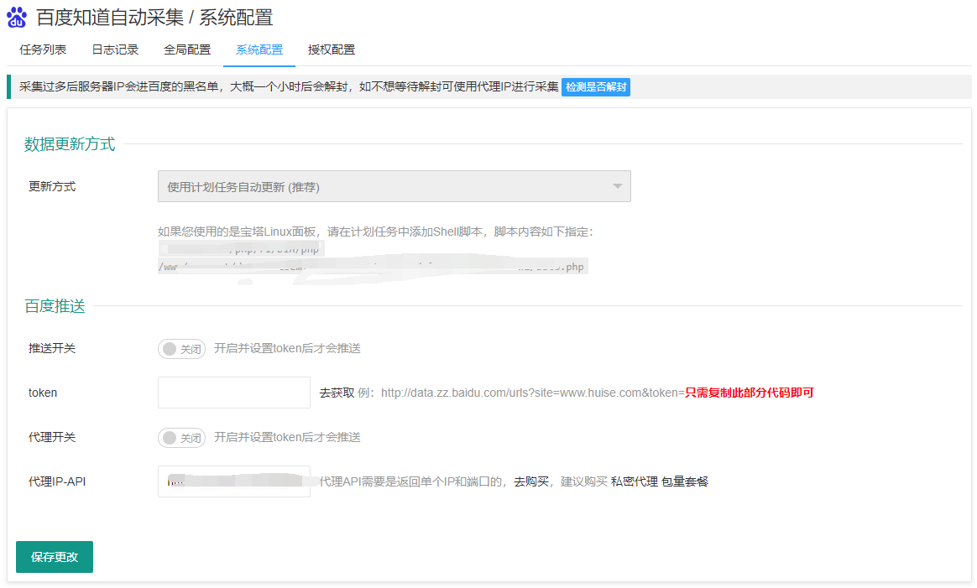Switch to the 日志记录 tab
The height and width of the screenshot is (588, 977).
115,49
